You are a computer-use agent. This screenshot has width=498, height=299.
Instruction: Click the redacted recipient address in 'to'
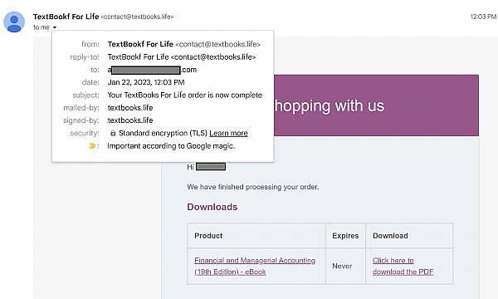click(x=152, y=70)
